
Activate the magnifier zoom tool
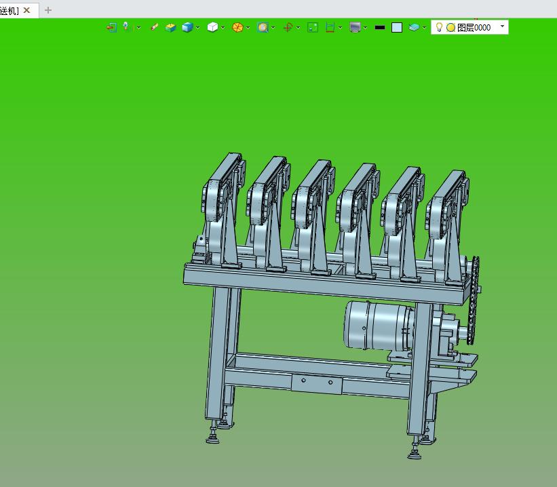click(263, 27)
